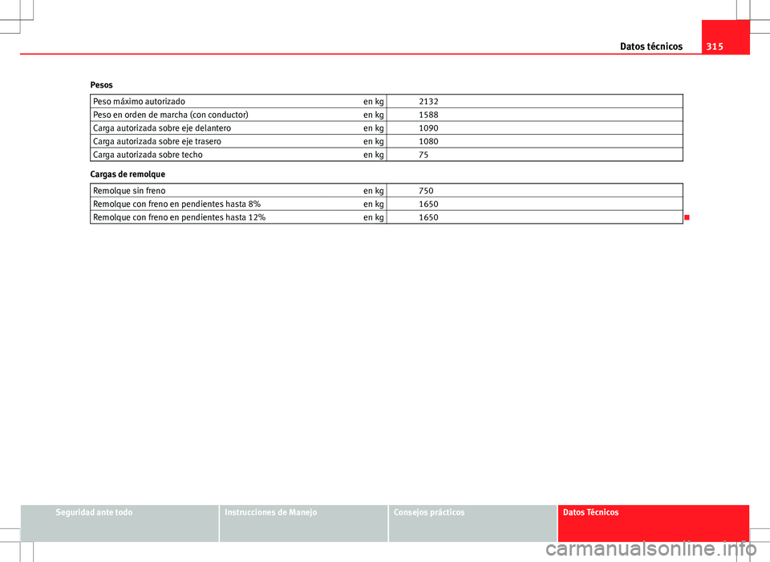770x562 pixels.
Task: Select Peso en orden de marcha label
Action: [x=170, y=115]
